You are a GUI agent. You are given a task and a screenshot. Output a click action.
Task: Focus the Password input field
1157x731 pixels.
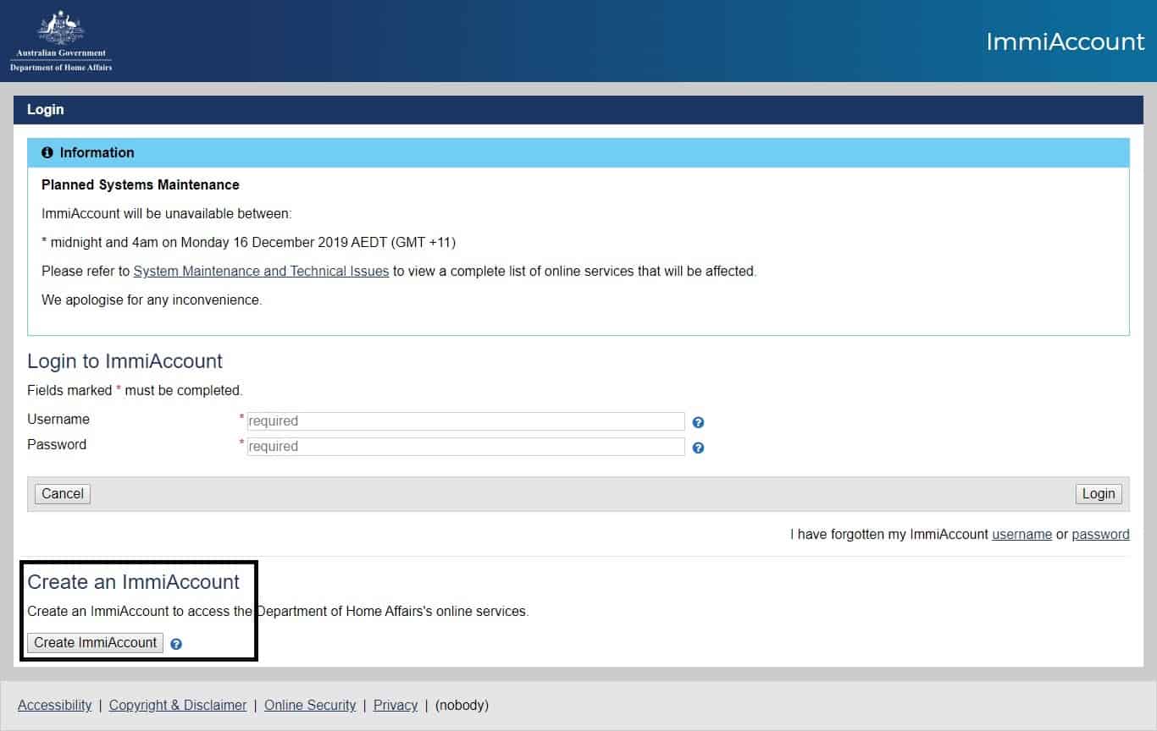point(465,447)
